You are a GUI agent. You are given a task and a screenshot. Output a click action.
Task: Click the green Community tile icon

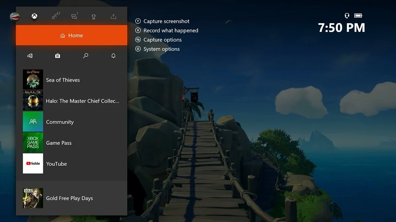[x=33, y=122]
